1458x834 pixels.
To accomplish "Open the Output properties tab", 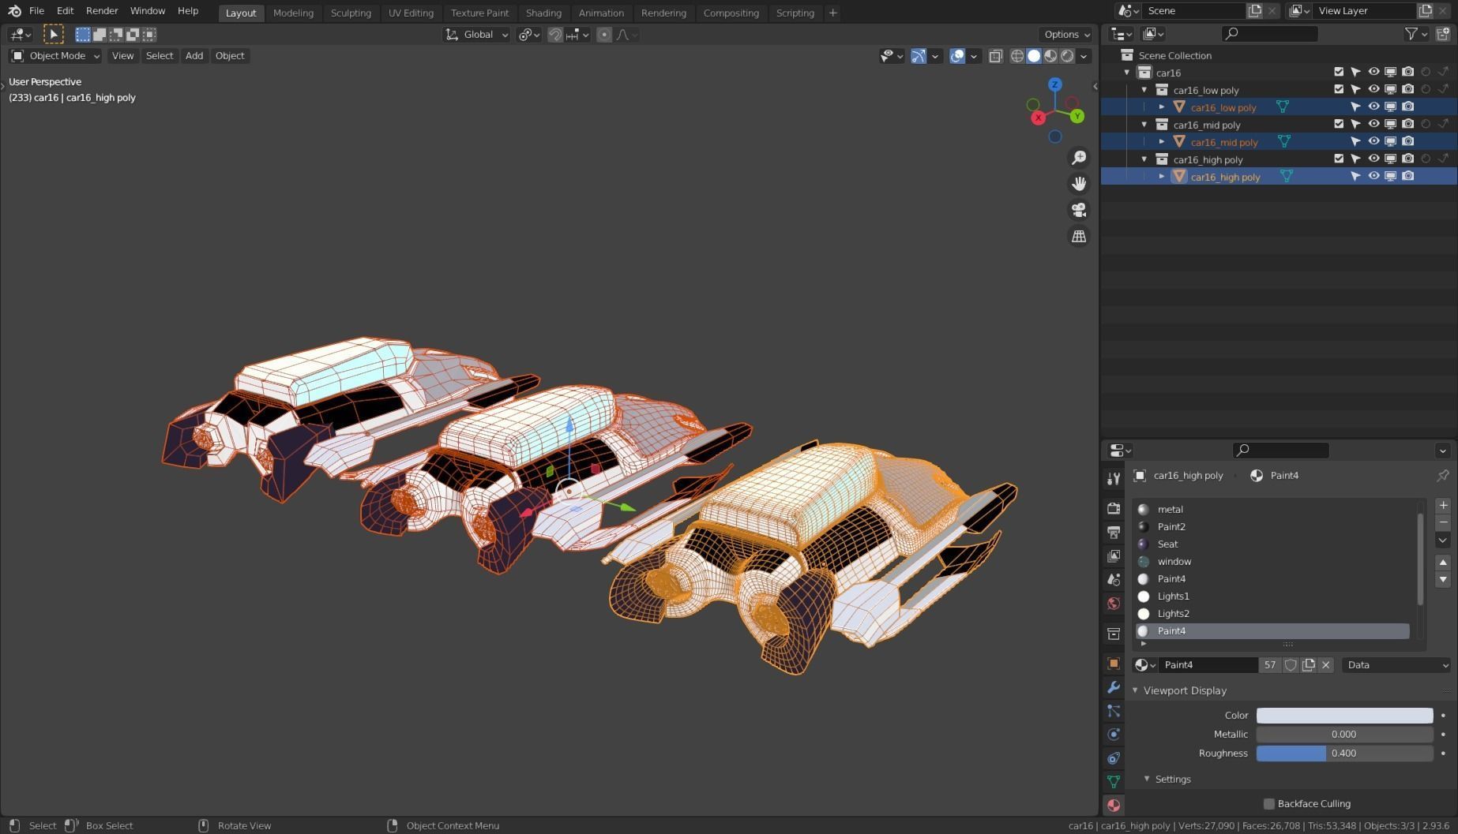I will click(1113, 533).
